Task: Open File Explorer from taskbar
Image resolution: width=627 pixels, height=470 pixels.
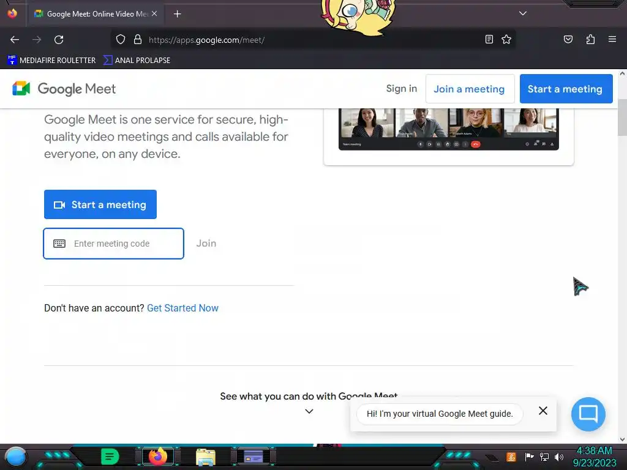Action: [206, 457]
